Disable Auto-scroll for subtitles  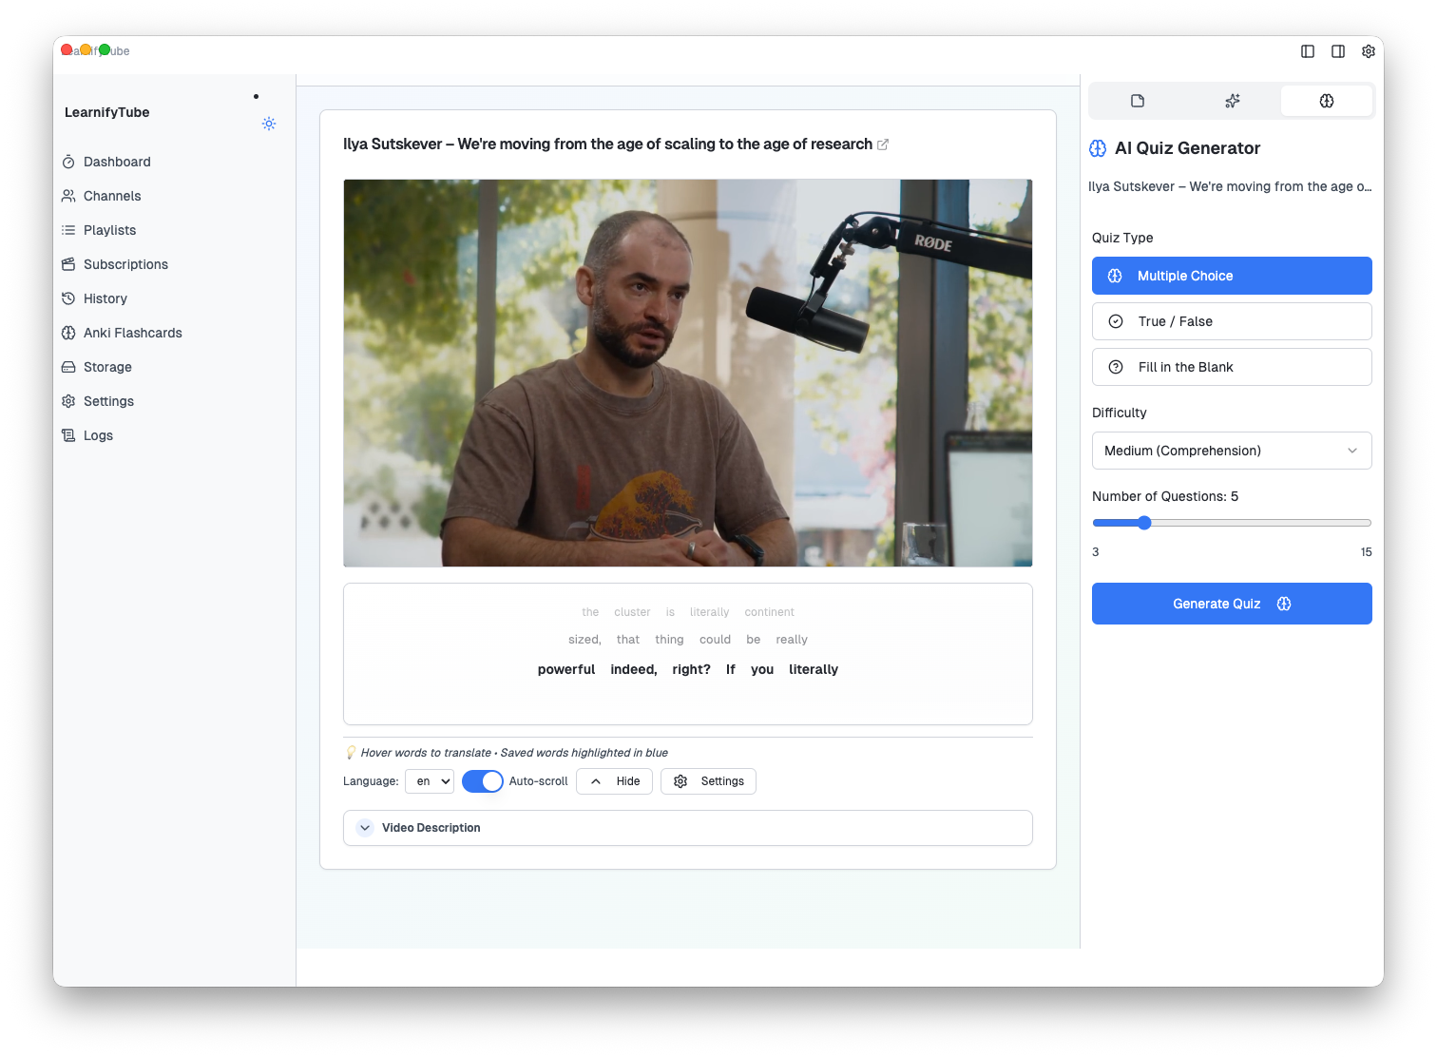point(482,780)
